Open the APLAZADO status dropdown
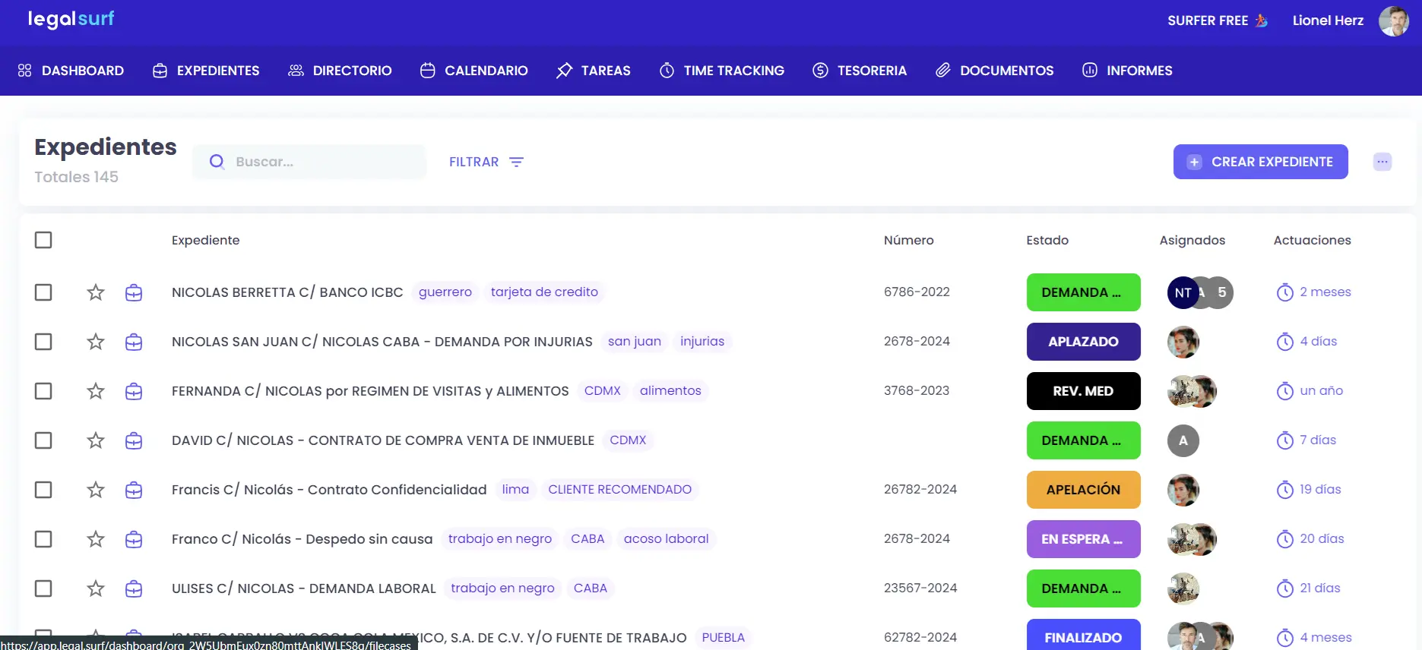The image size is (1422, 650). pos(1082,342)
